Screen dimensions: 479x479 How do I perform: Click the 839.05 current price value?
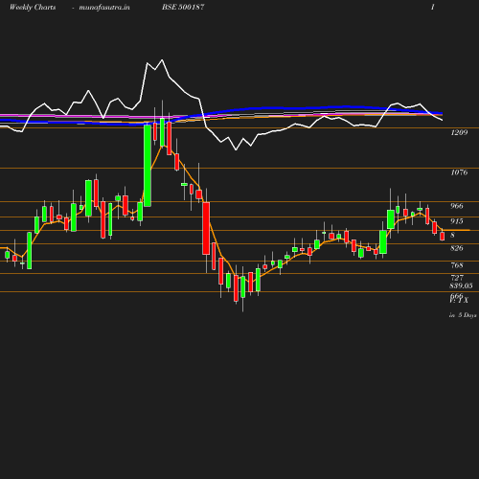tap(461, 285)
